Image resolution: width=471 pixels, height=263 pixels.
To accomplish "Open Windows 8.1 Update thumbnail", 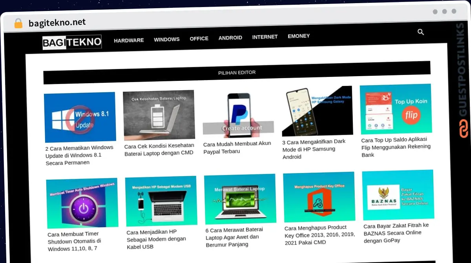I will point(80,117).
